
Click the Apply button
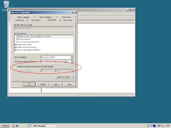[x=56, y=84]
